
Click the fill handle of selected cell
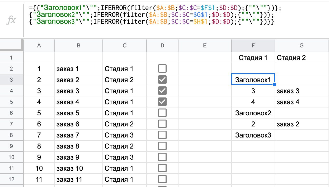275,84
